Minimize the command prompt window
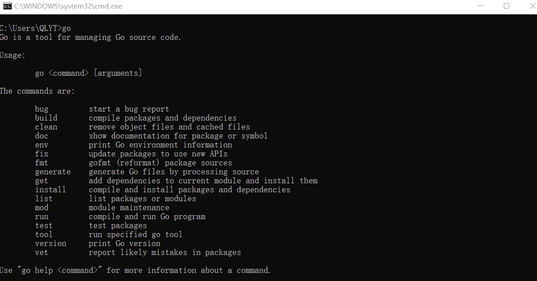The width and height of the screenshot is (537, 281). (481, 6)
